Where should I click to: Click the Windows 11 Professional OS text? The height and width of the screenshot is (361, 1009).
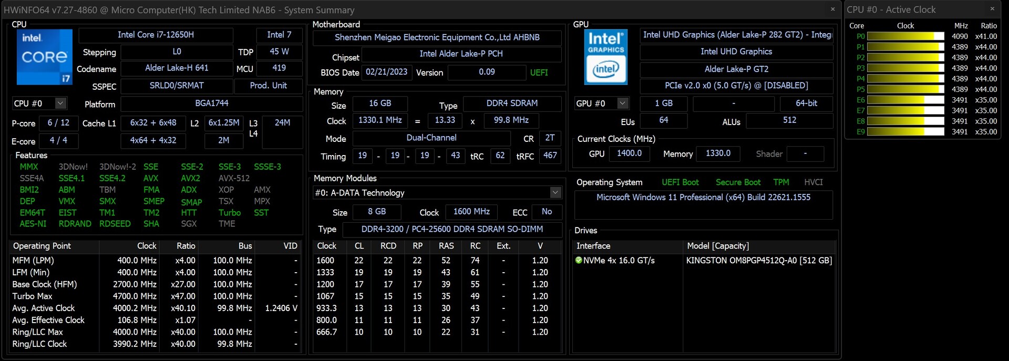(703, 198)
